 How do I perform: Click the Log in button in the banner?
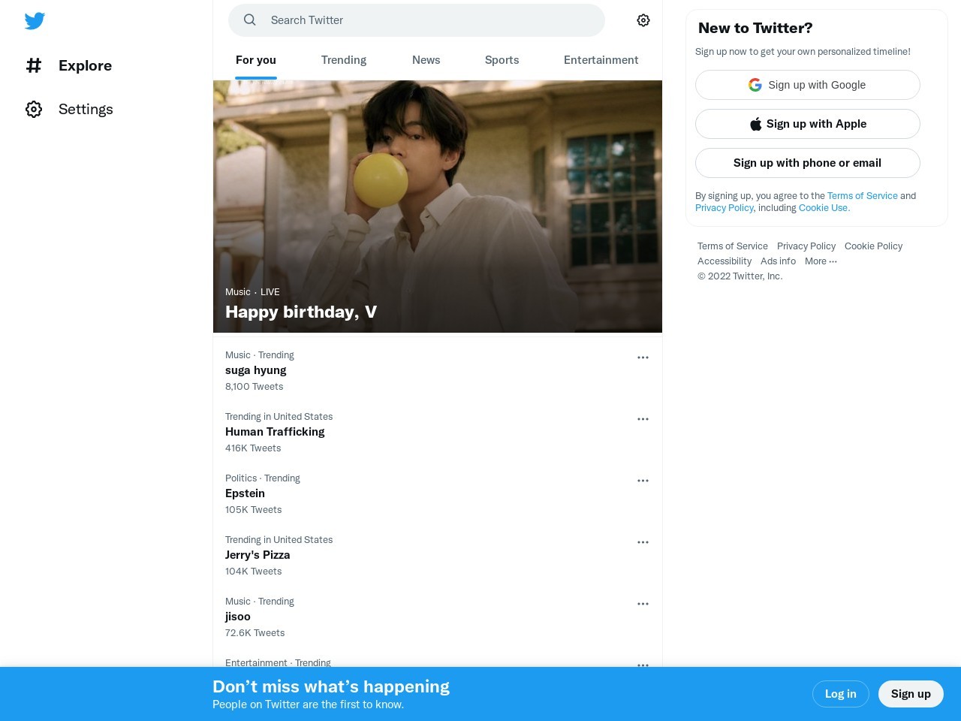click(x=841, y=694)
